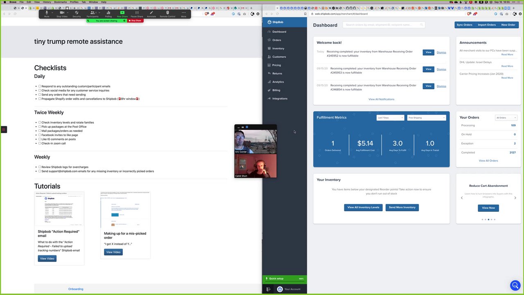
Task: Go to previous slide in Reduce Cart Abandonment carousel
Action: click(462, 198)
